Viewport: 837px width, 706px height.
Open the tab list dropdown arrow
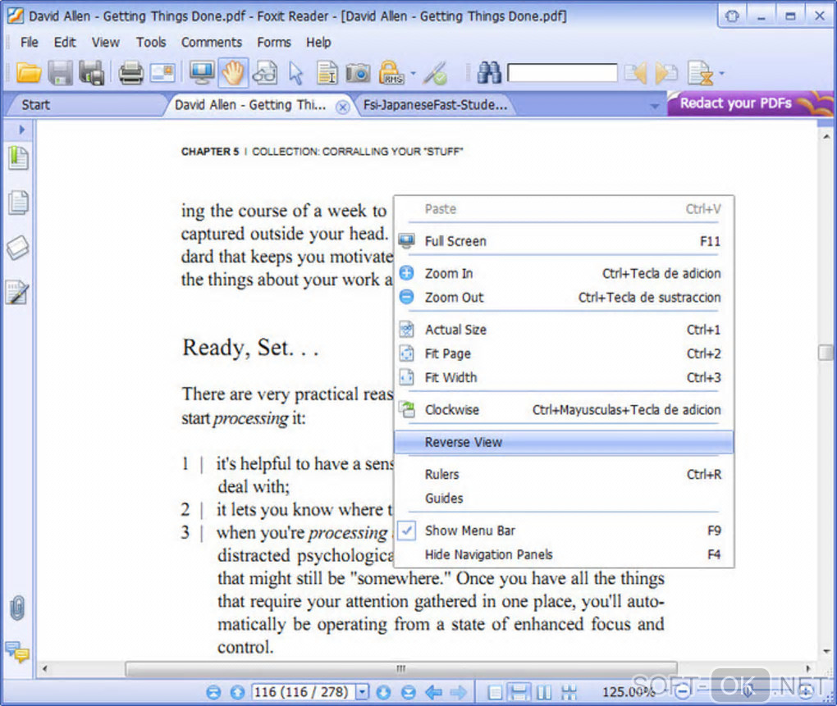coord(655,107)
